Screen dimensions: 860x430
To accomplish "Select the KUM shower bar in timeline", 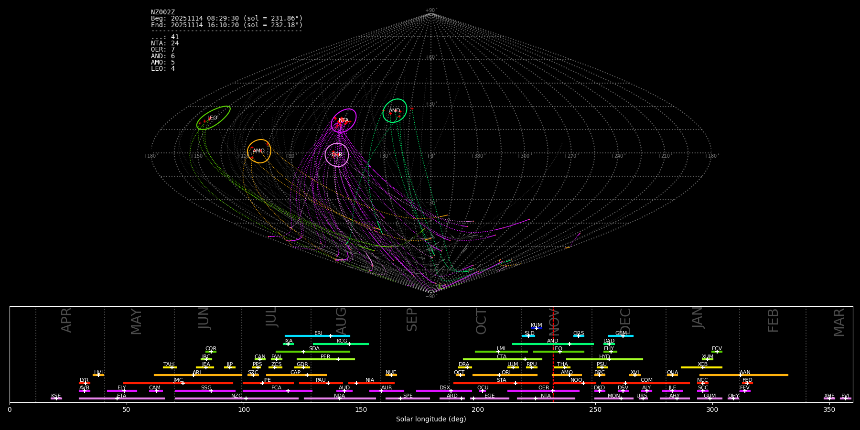I will (537, 328).
